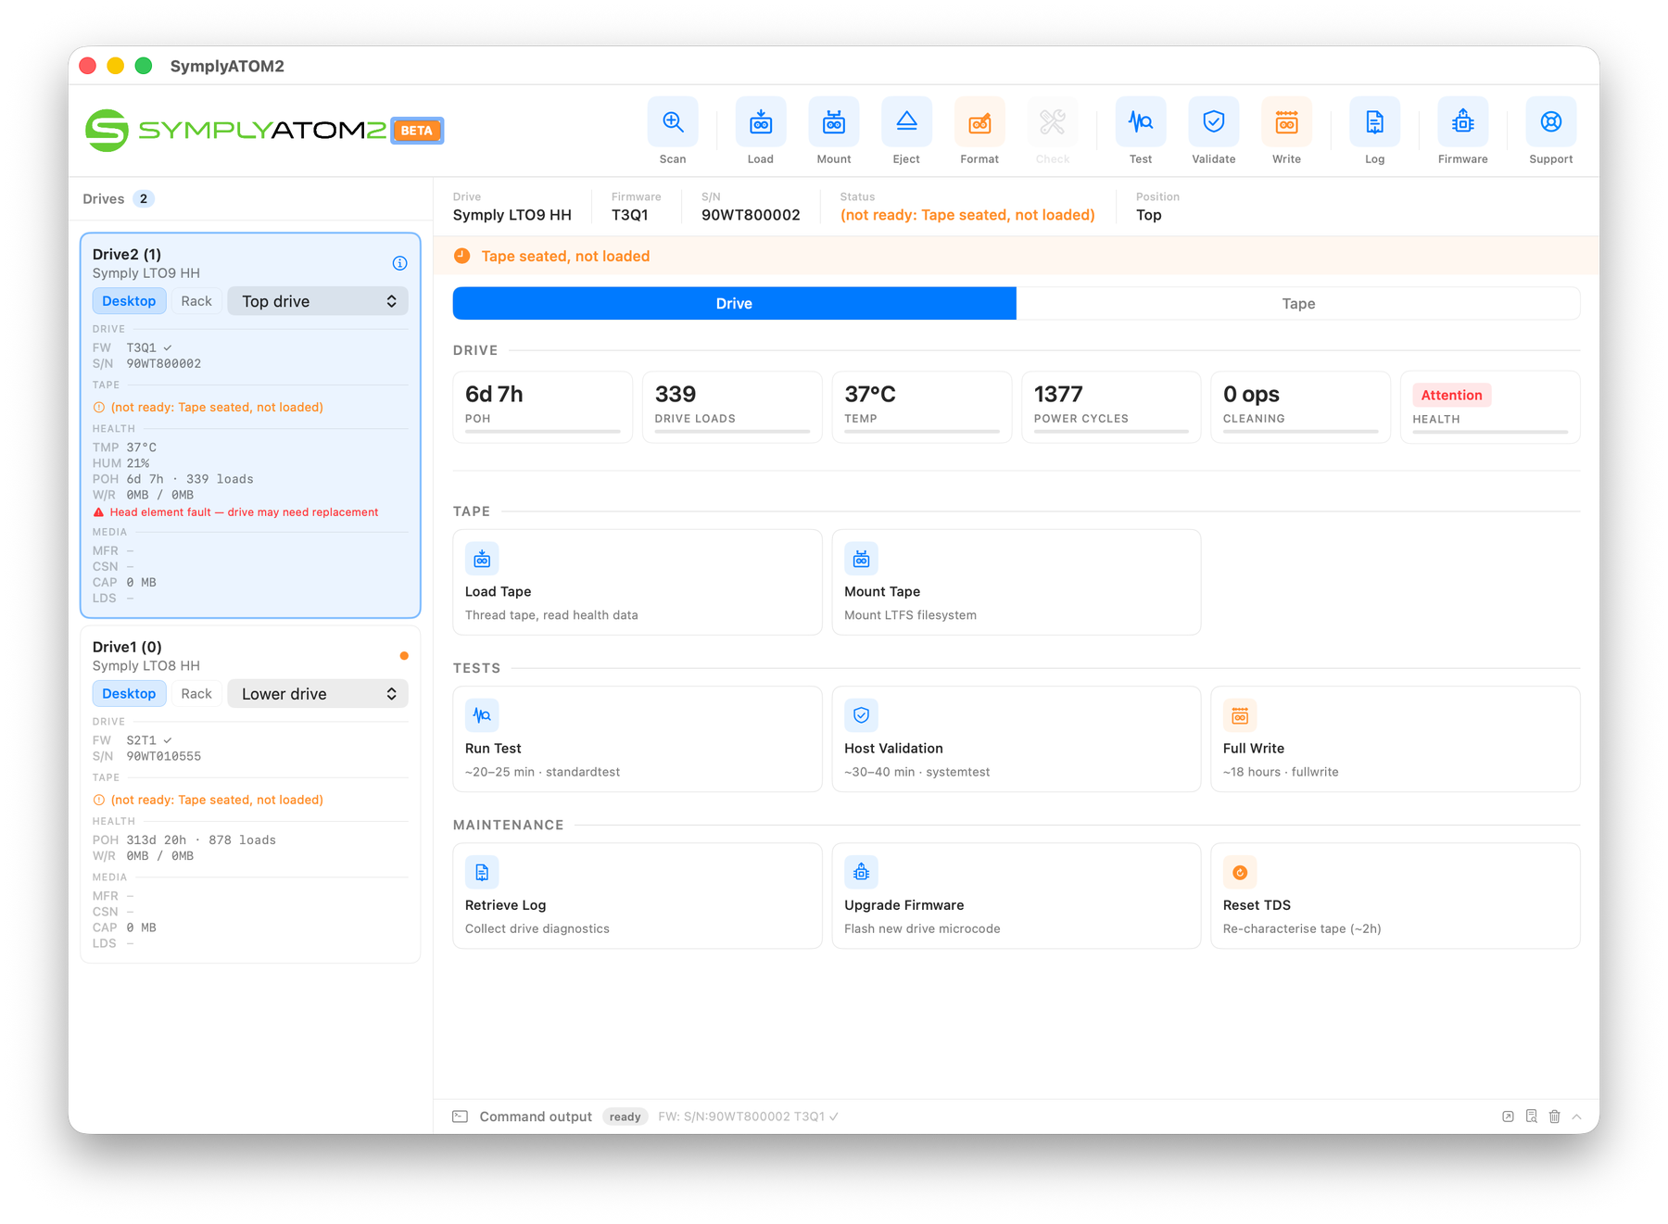The width and height of the screenshot is (1668, 1224).
Task: Click the Test toolbar icon
Action: [1141, 122]
